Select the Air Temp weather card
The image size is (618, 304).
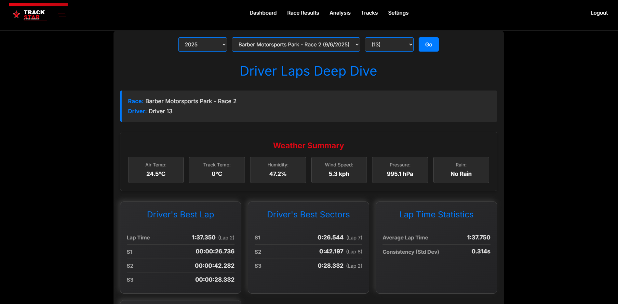156,170
